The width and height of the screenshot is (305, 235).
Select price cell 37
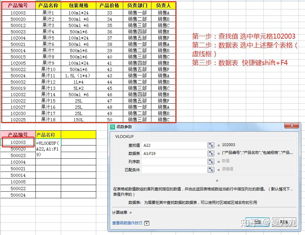point(109,38)
